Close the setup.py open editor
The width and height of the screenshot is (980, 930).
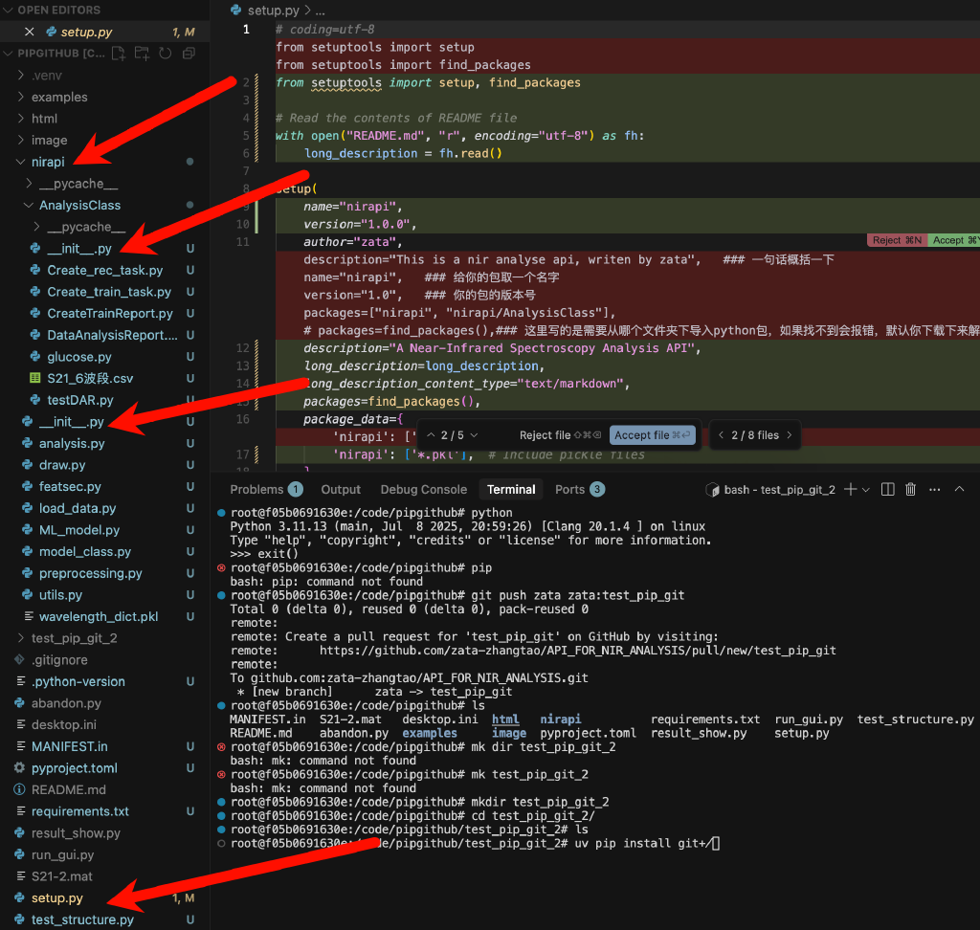[x=29, y=32]
